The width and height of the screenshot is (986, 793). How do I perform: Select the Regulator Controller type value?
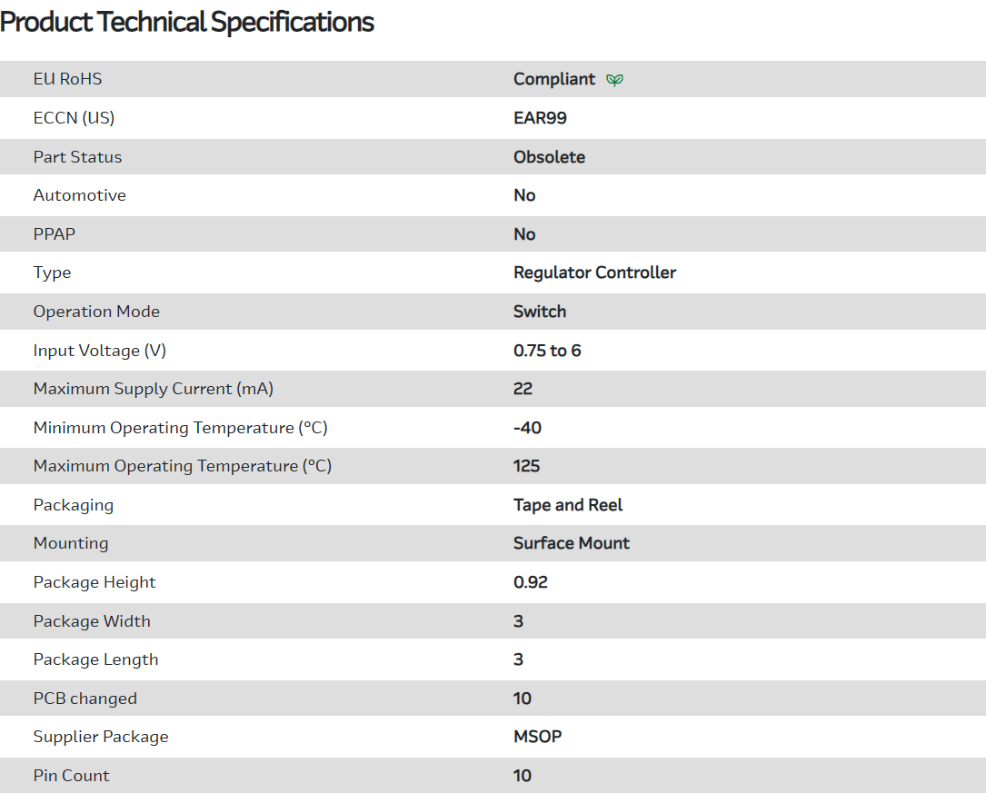coord(594,273)
